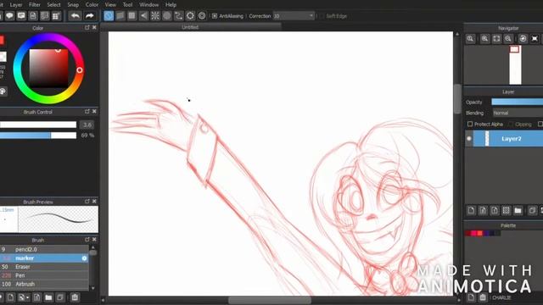
Task: Open the Filter menu
Action: pos(35,5)
